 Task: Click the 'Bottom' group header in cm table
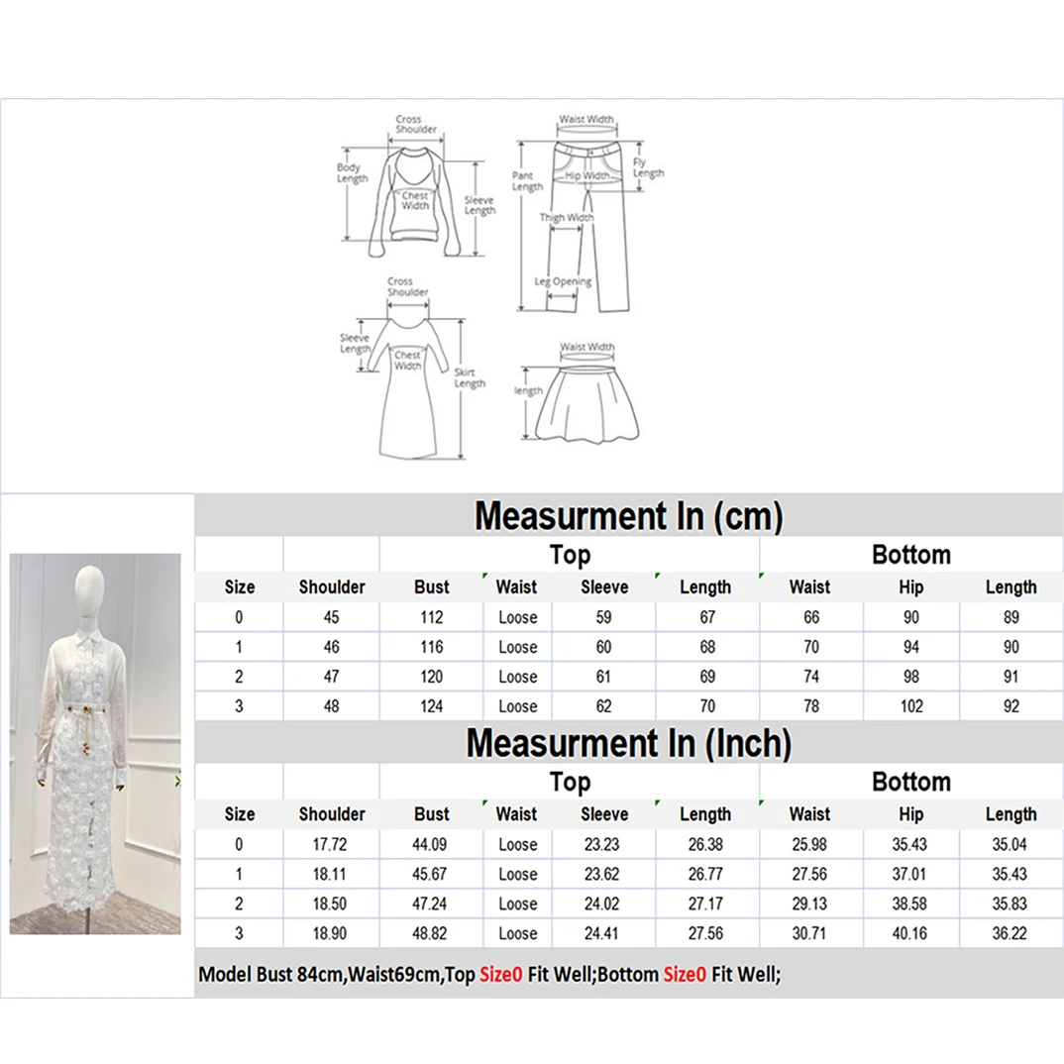(911, 555)
